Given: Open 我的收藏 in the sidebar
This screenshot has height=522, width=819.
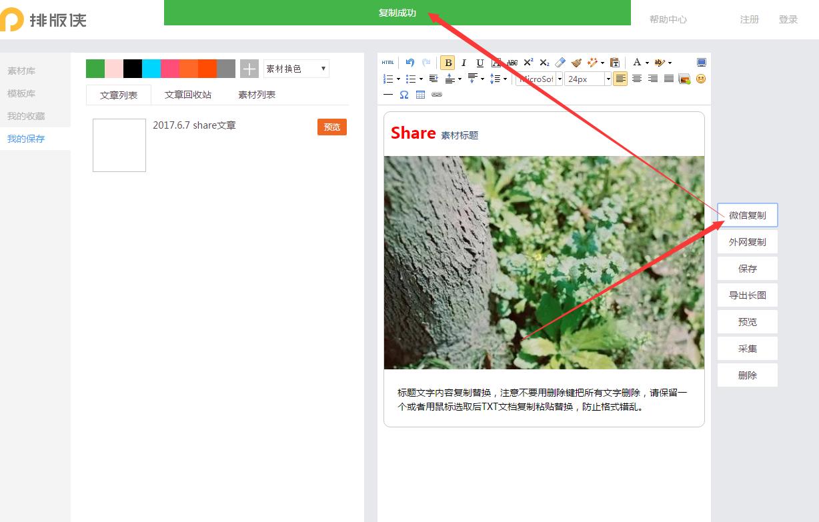Looking at the screenshot, I should (x=26, y=115).
